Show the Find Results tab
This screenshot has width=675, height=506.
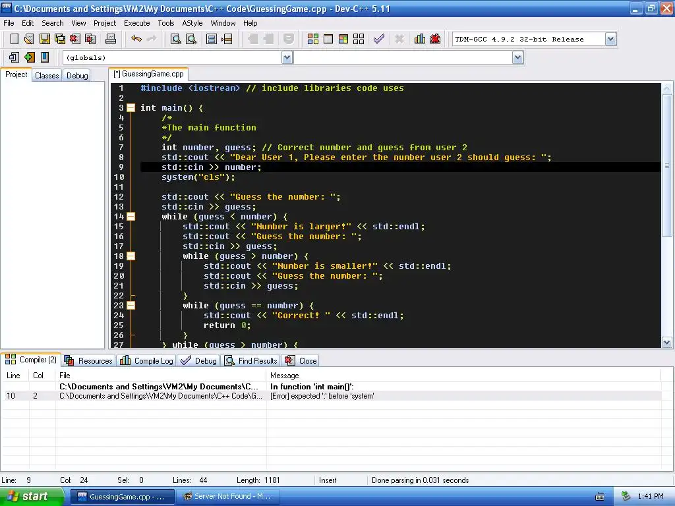(x=251, y=360)
